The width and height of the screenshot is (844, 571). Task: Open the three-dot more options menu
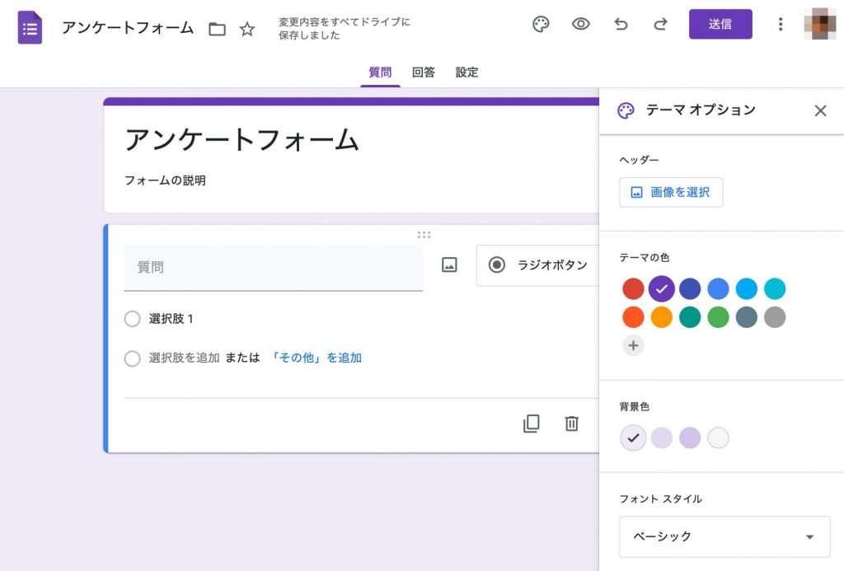pyautogui.click(x=781, y=25)
